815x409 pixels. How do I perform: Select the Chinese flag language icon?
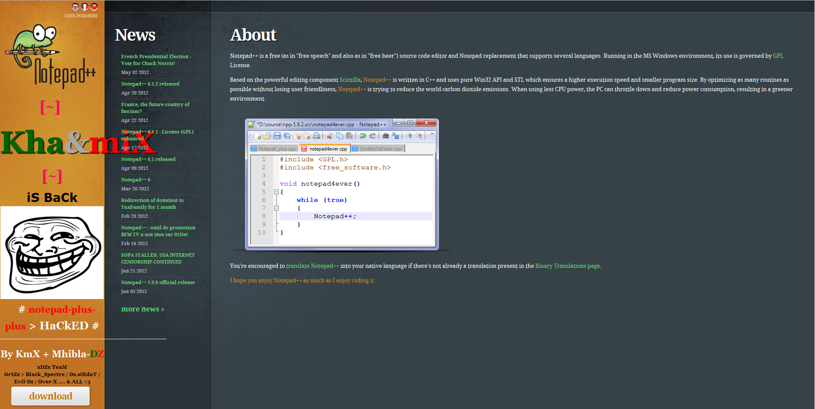(x=94, y=7)
